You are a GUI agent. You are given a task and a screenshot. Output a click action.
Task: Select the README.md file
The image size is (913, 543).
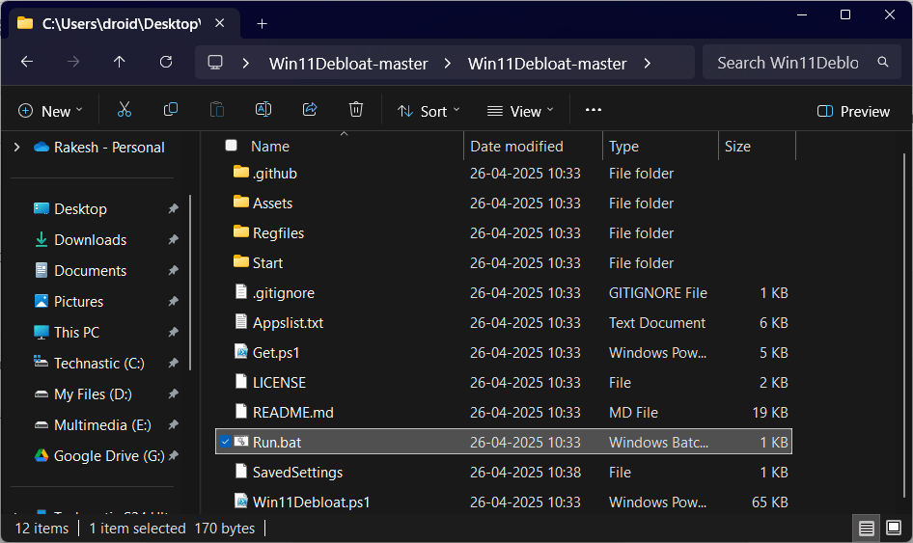[x=292, y=413]
